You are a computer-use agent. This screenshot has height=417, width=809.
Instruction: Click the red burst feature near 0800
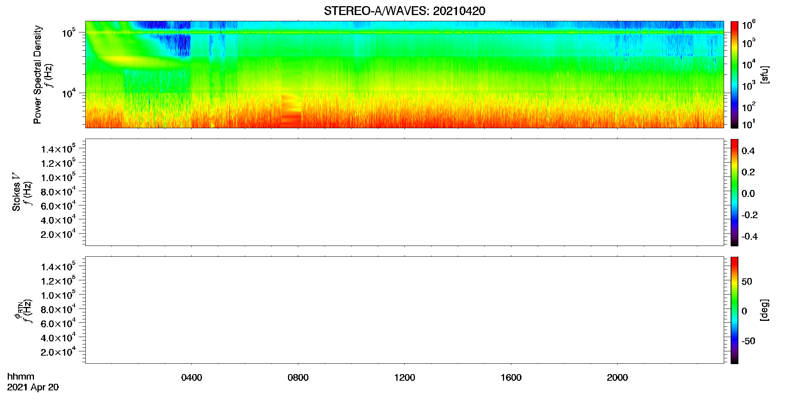coord(291,110)
